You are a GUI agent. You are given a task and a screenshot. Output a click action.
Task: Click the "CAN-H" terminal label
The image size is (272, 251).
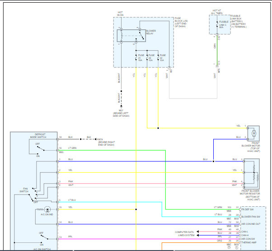click(x=245, y=235)
